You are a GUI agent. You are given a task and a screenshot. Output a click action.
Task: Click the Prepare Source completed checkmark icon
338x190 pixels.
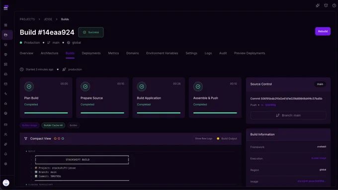point(85,87)
